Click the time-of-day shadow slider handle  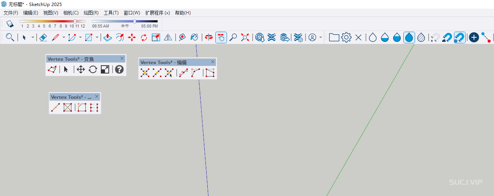point(134,21)
